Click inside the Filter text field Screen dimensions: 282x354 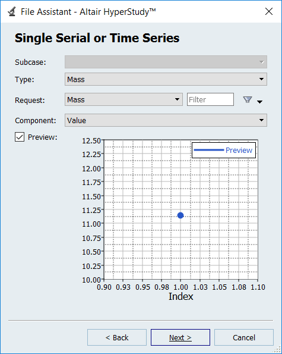pos(210,99)
